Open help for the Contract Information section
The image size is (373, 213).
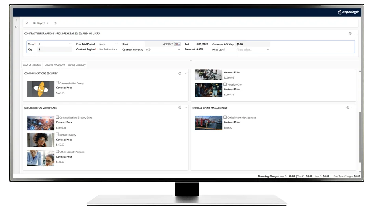(350, 33)
